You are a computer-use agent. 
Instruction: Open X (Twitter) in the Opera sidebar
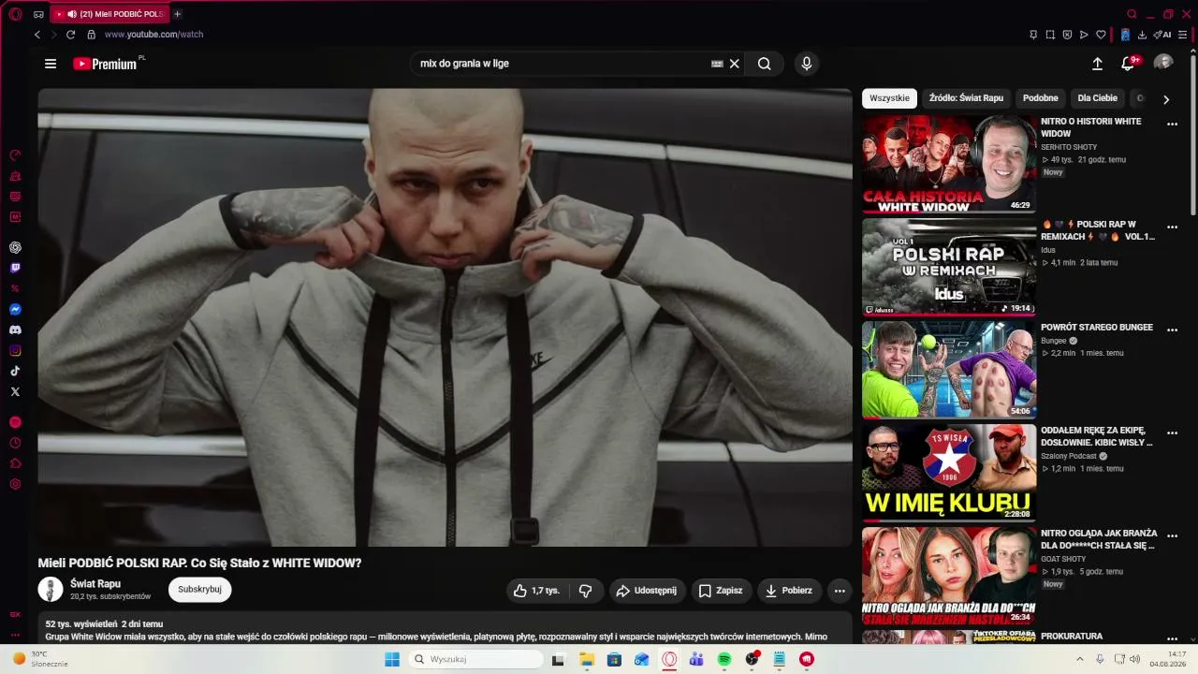tap(15, 391)
